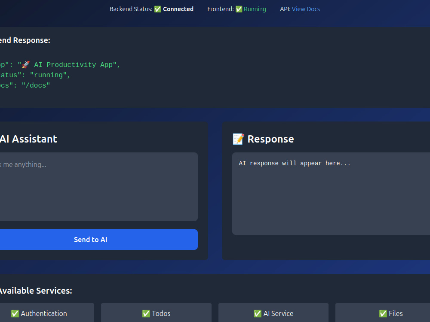
Task: Click the AI Productivity App text
Action: (74, 65)
